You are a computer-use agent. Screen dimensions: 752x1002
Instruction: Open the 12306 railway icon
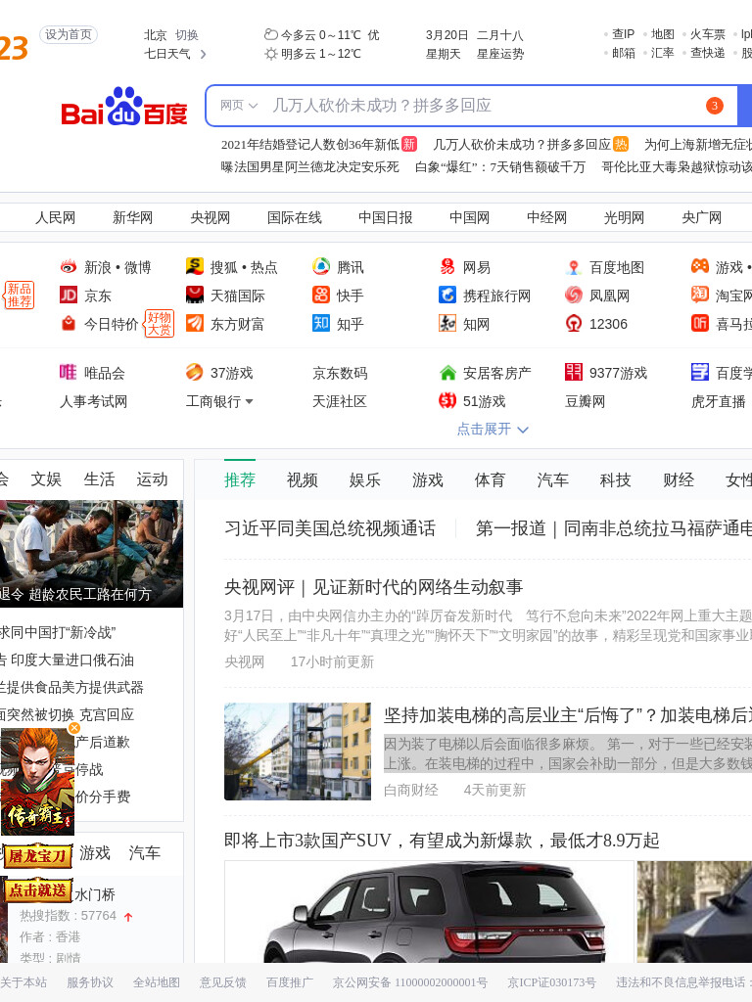[x=574, y=323]
